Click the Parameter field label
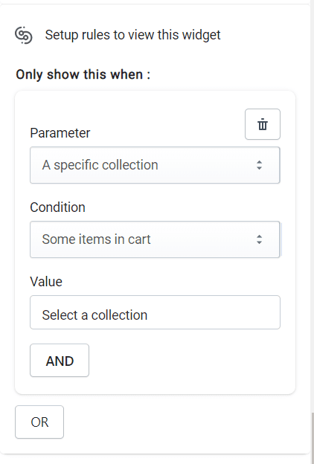 tap(60, 133)
